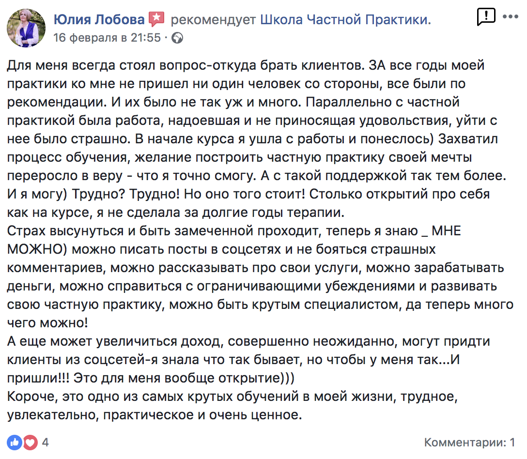Viewport: 527px width, 459px height.
Task: Open Юлия Лобова's profile picture
Action: tap(26, 28)
